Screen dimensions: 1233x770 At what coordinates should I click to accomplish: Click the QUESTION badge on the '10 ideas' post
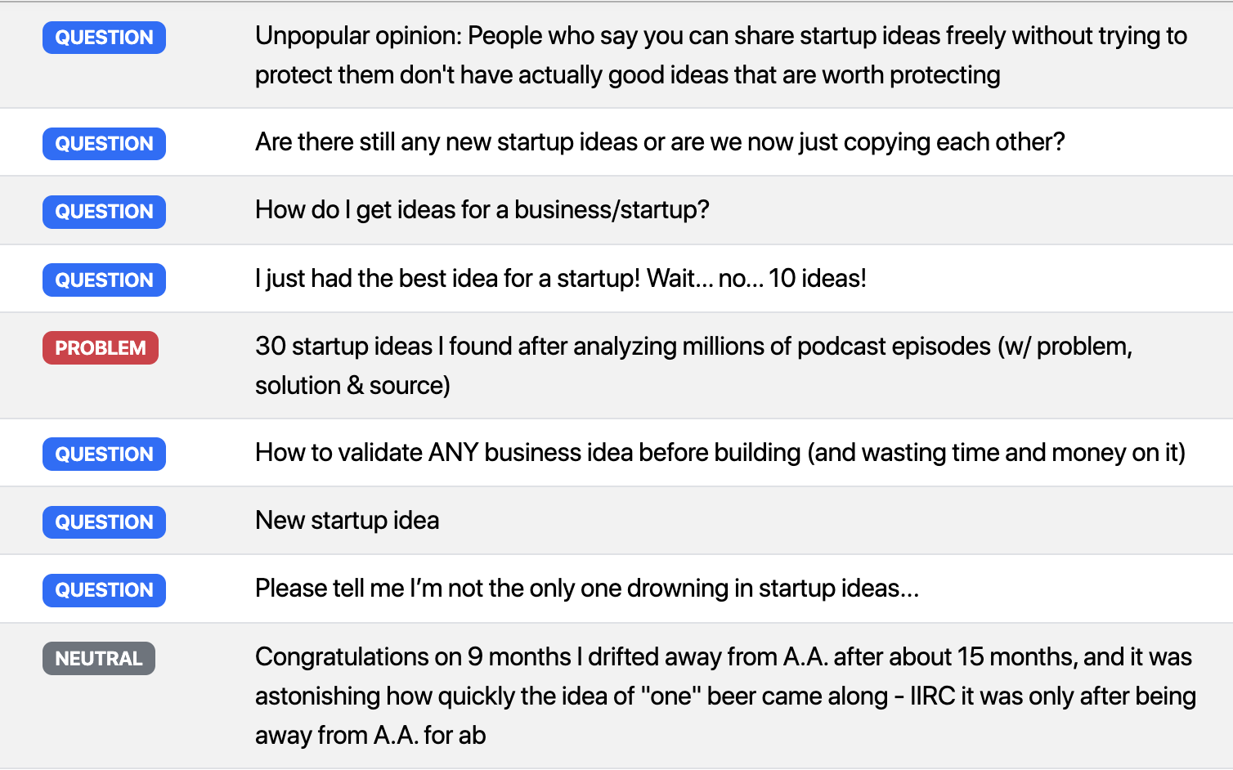click(x=104, y=280)
